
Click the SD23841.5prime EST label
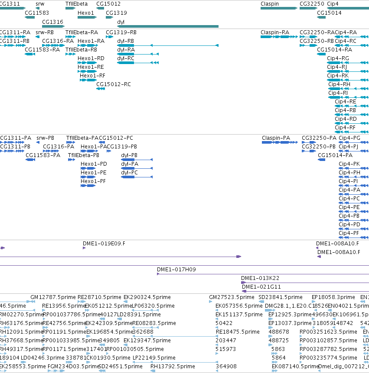[281, 297]
